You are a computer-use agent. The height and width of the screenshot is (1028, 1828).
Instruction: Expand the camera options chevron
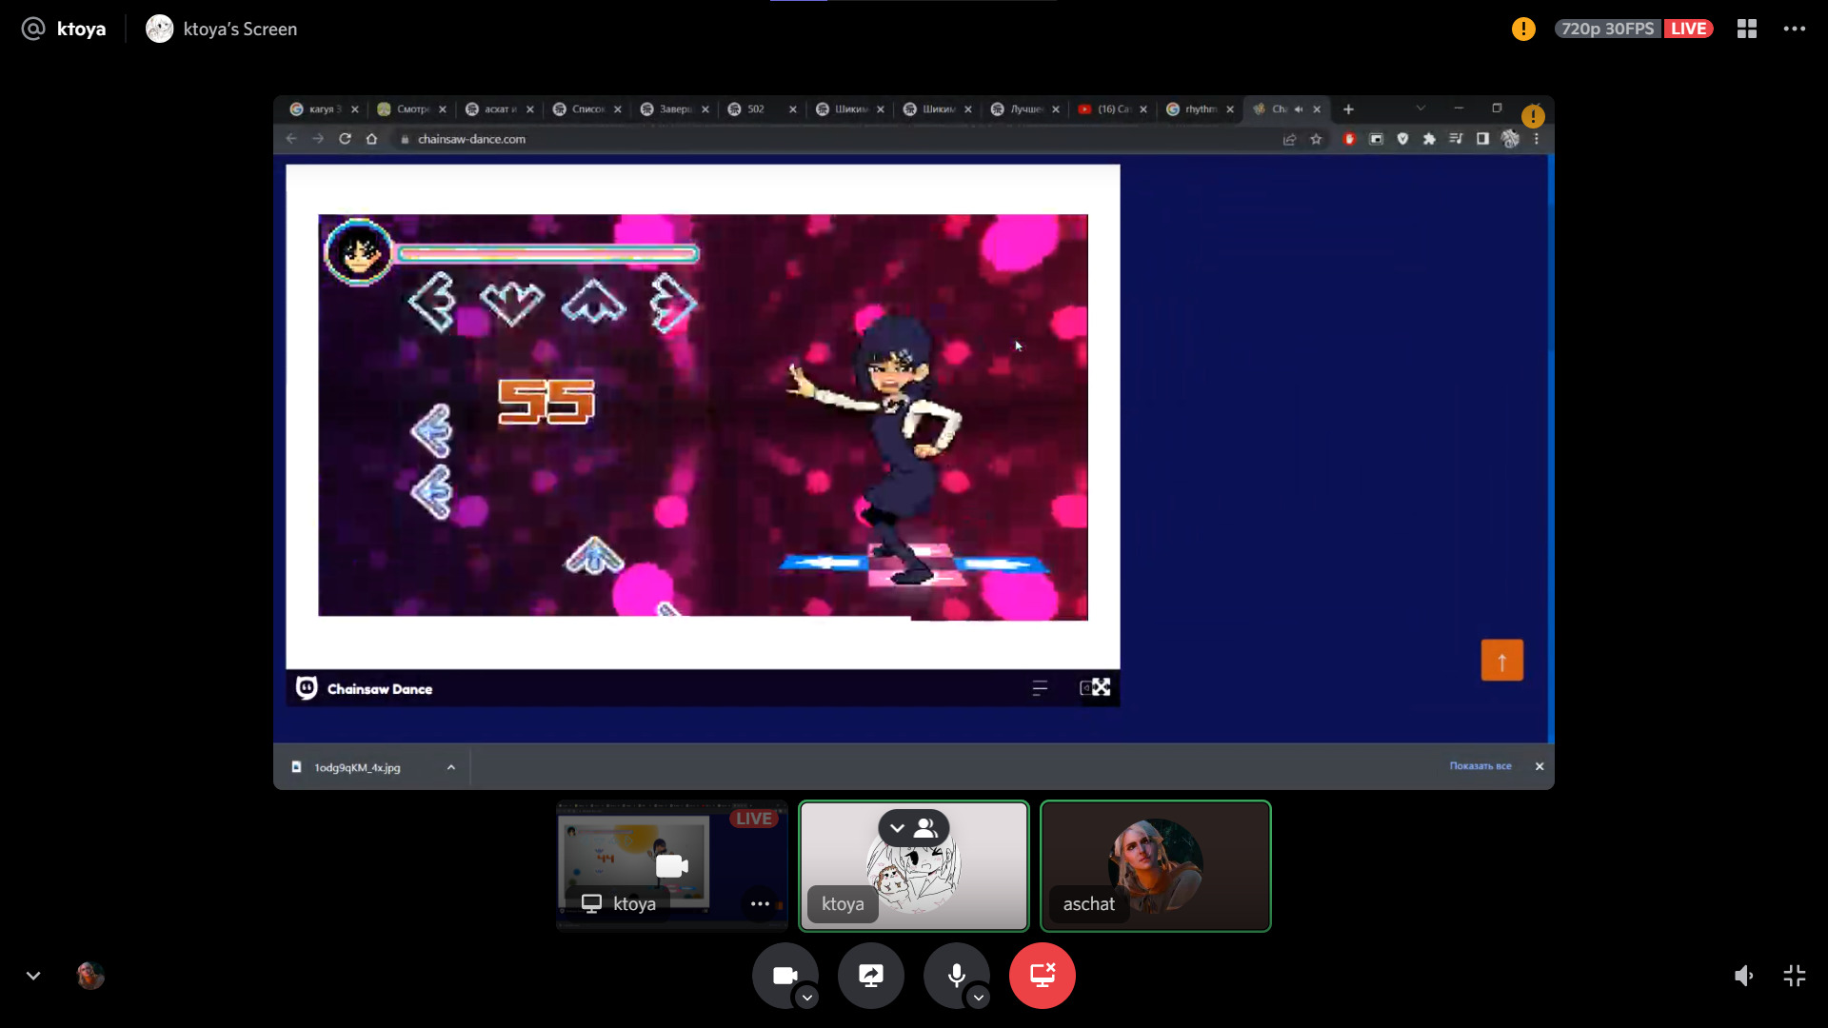coord(806,998)
